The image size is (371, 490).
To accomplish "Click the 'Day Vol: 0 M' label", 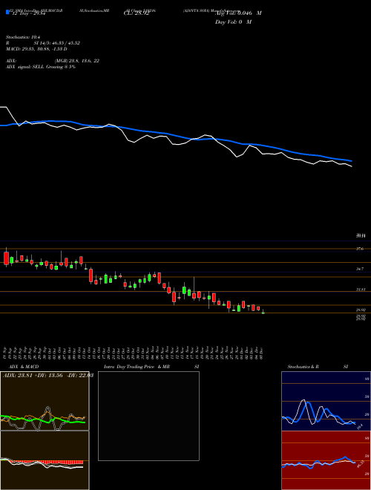I will point(233,22).
